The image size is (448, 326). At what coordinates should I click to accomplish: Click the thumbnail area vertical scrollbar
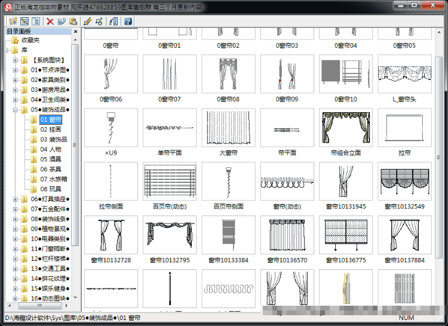[438, 157]
